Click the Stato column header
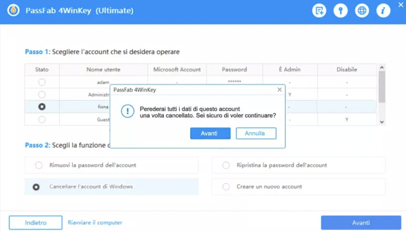The height and width of the screenshot is (232, 406). coord(42,70)
